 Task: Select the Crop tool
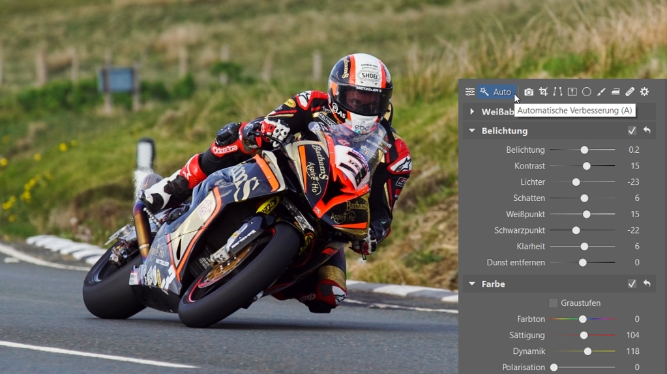pyautogui.click(x=543, y=92)
